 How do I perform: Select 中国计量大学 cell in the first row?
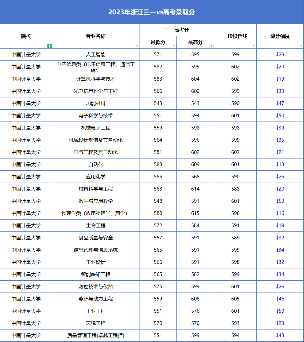[x=26, y=54]
